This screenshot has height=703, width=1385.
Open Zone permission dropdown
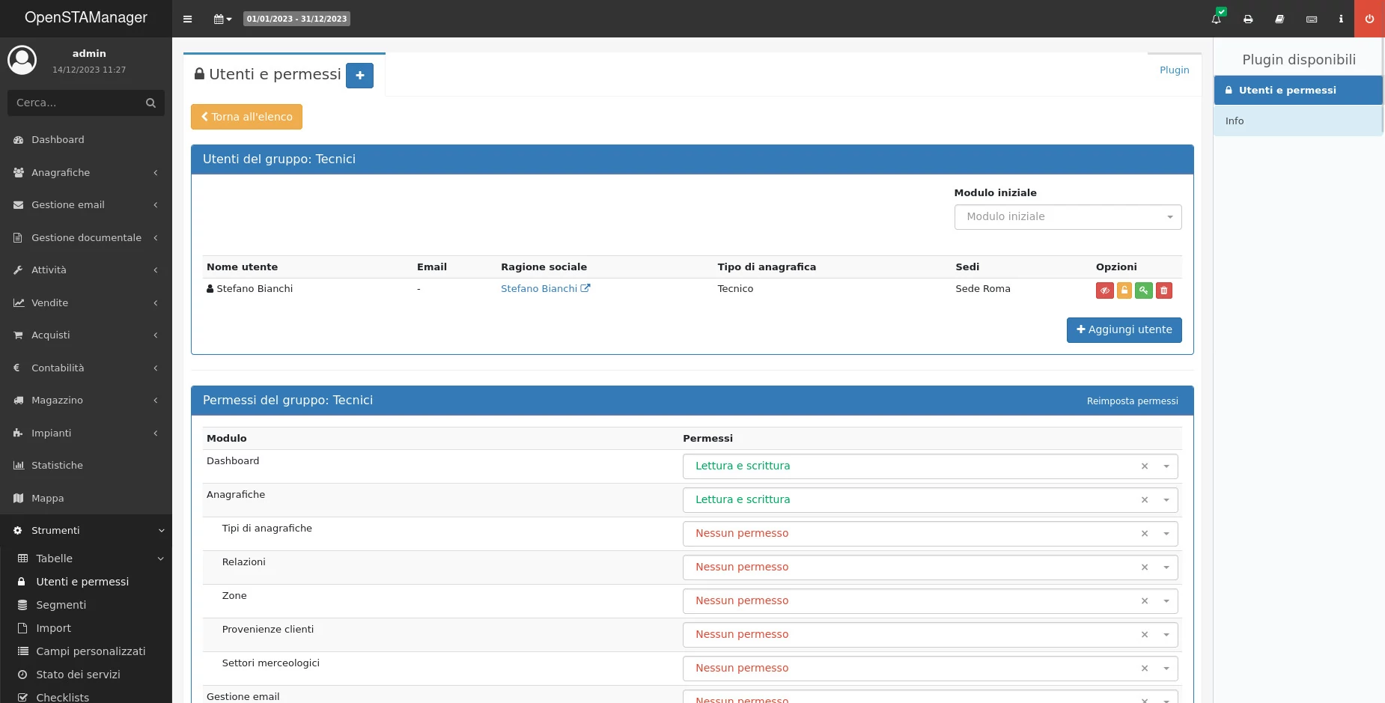click(x=930, y=601)
